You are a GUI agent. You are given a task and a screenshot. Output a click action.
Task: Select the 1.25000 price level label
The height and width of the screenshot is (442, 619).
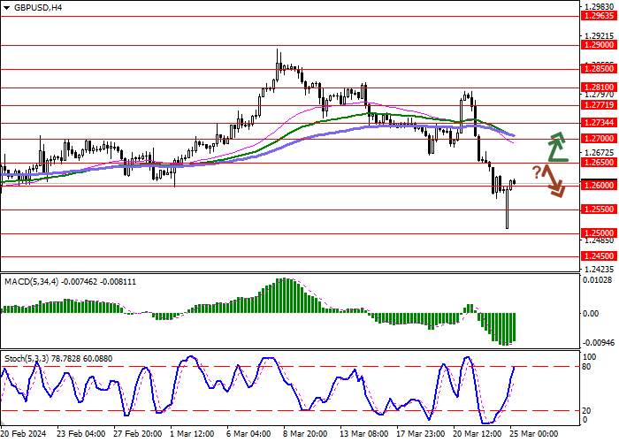pos(600,232)
